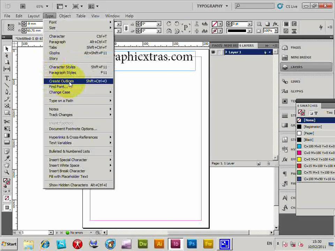Select the Eyedropper tool
The image size is (335, 251).
click(x=7, y=158)
